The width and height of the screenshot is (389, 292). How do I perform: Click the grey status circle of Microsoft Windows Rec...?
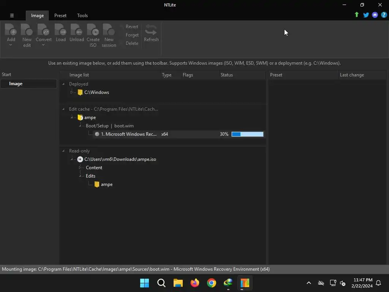pyautogui.click(x=97, y=134)
